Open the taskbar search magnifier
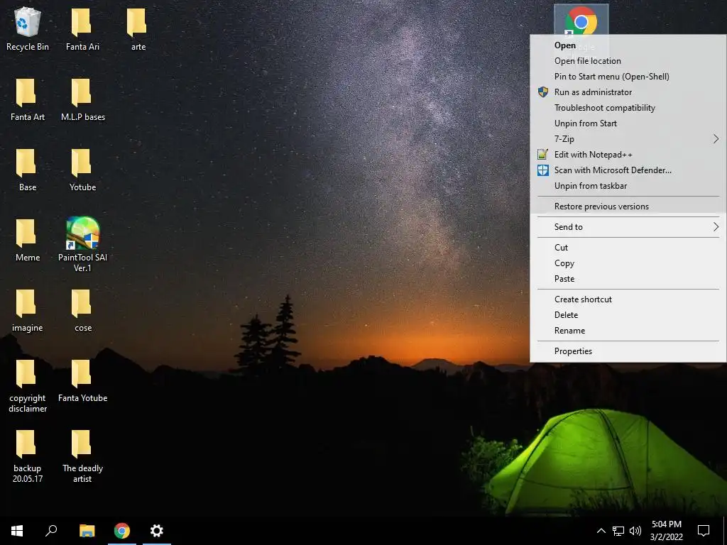 [x=51, y=531]
